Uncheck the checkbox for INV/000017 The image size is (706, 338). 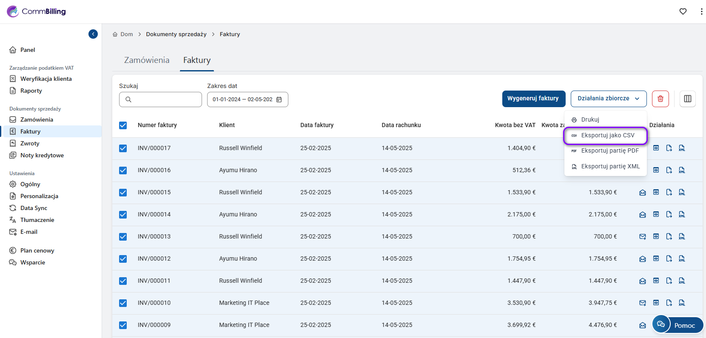123,148
